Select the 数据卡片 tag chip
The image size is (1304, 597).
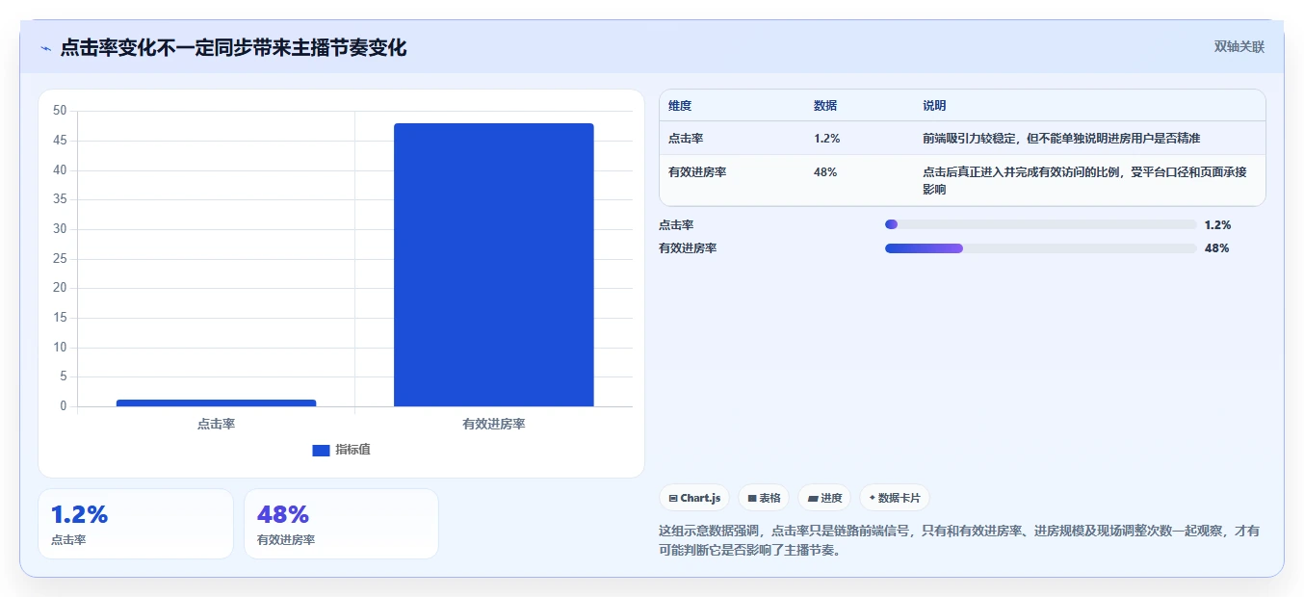[x=895, y=498]
